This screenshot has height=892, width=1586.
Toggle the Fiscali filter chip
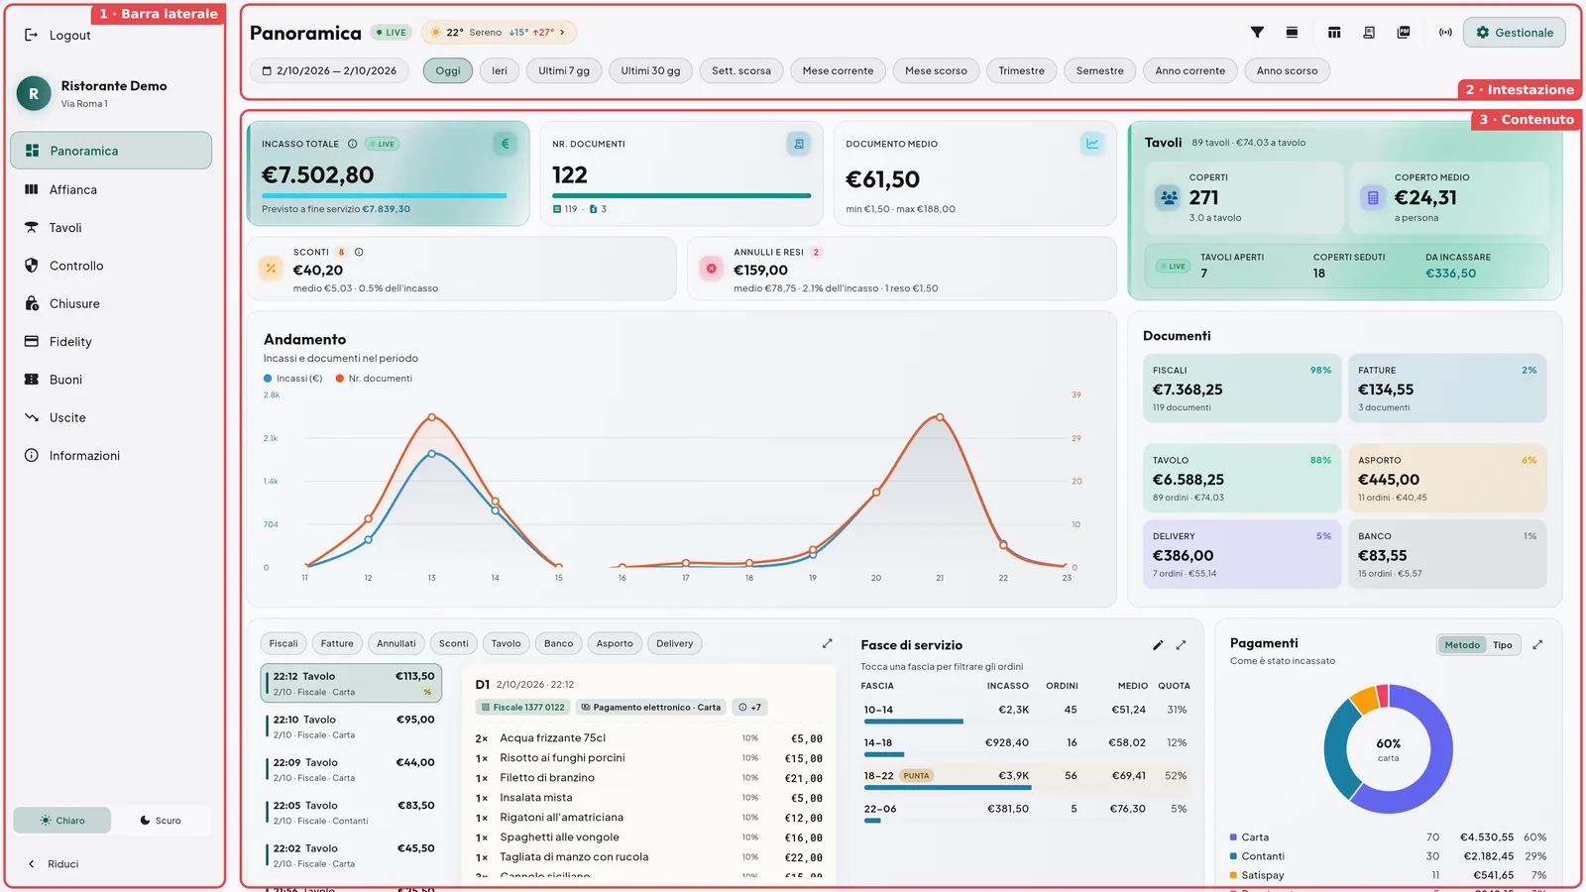pyautogui.click(x=283, y=643)
